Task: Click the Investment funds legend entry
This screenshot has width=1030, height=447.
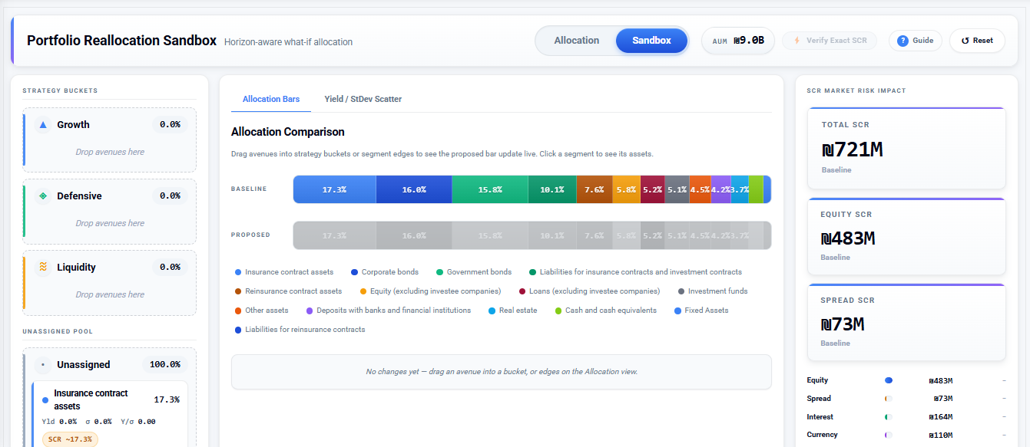Action: tap(713, 291)
